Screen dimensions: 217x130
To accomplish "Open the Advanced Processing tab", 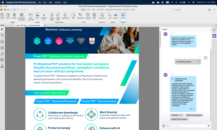I will pos(113,10).
